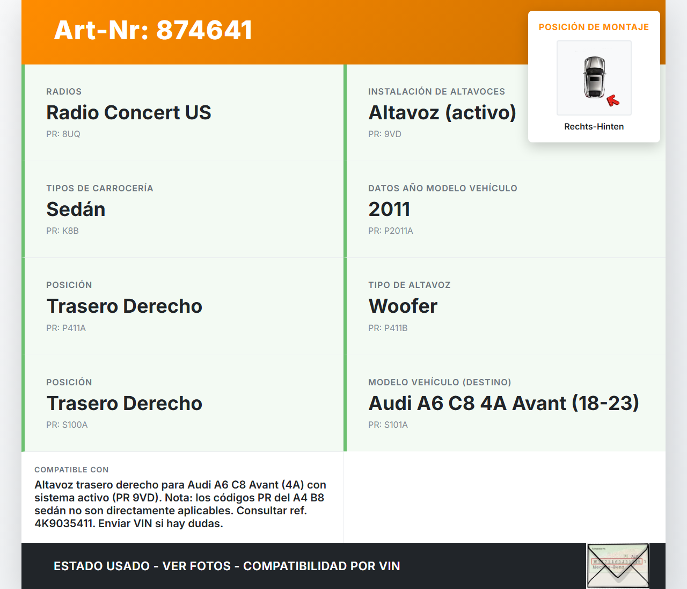687x589 pixels.
Task: Click the Radio Concert US radio icon area
Action: click(x=129, y=112)
